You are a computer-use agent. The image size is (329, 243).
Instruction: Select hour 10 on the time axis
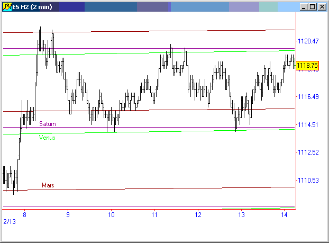[111, 215]
